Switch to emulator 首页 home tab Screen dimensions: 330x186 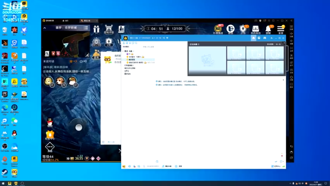tap(66, 21)
